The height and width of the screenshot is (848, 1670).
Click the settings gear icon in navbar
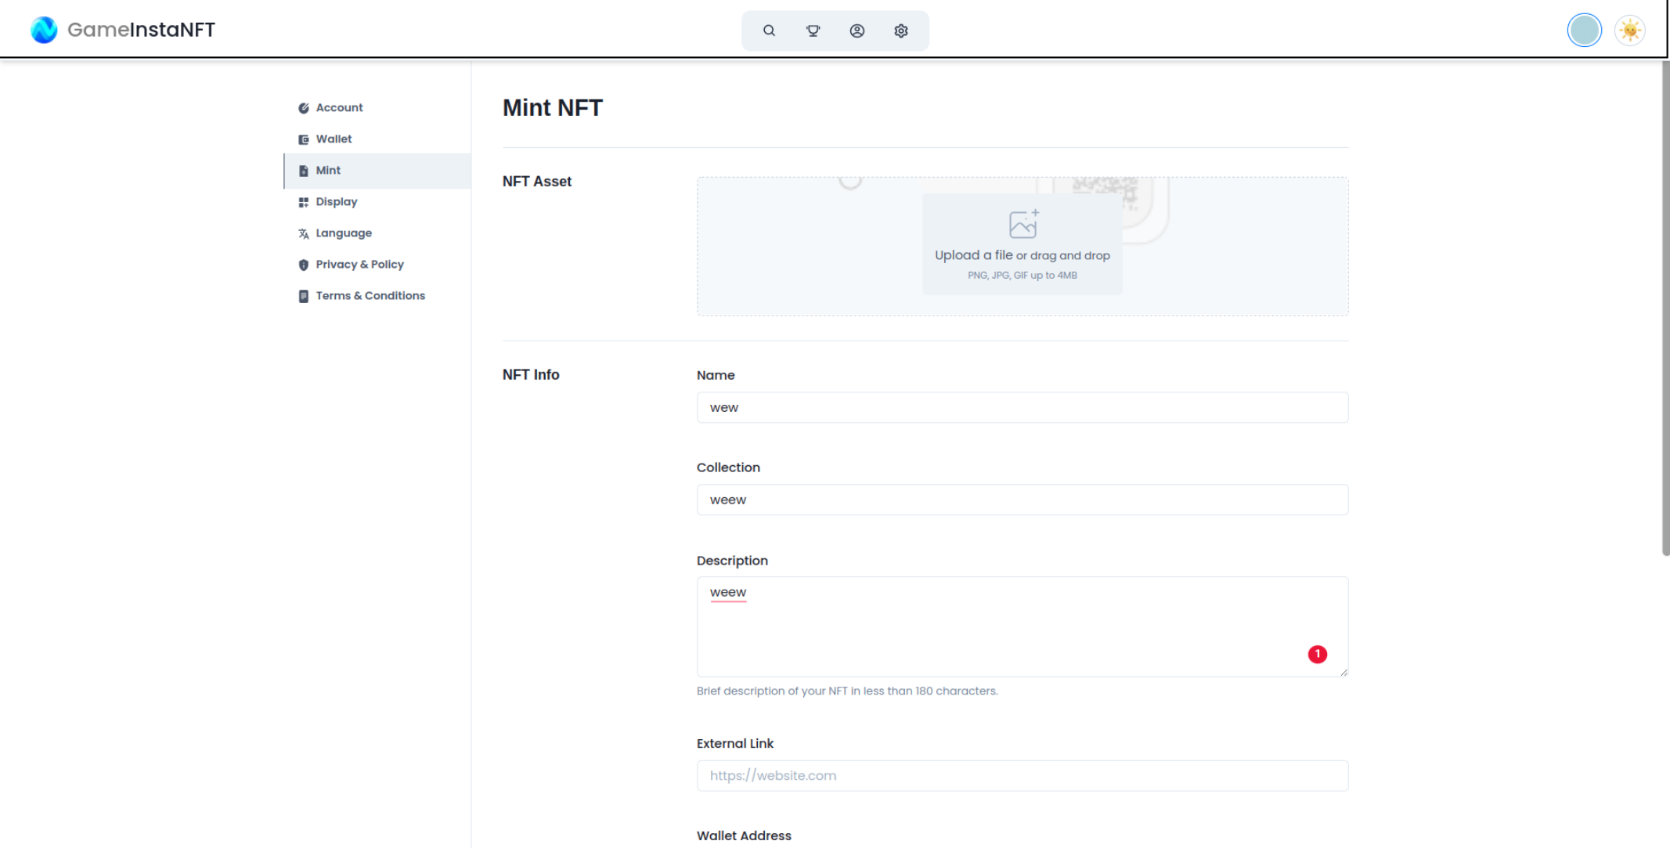click(x=900, y=29)
